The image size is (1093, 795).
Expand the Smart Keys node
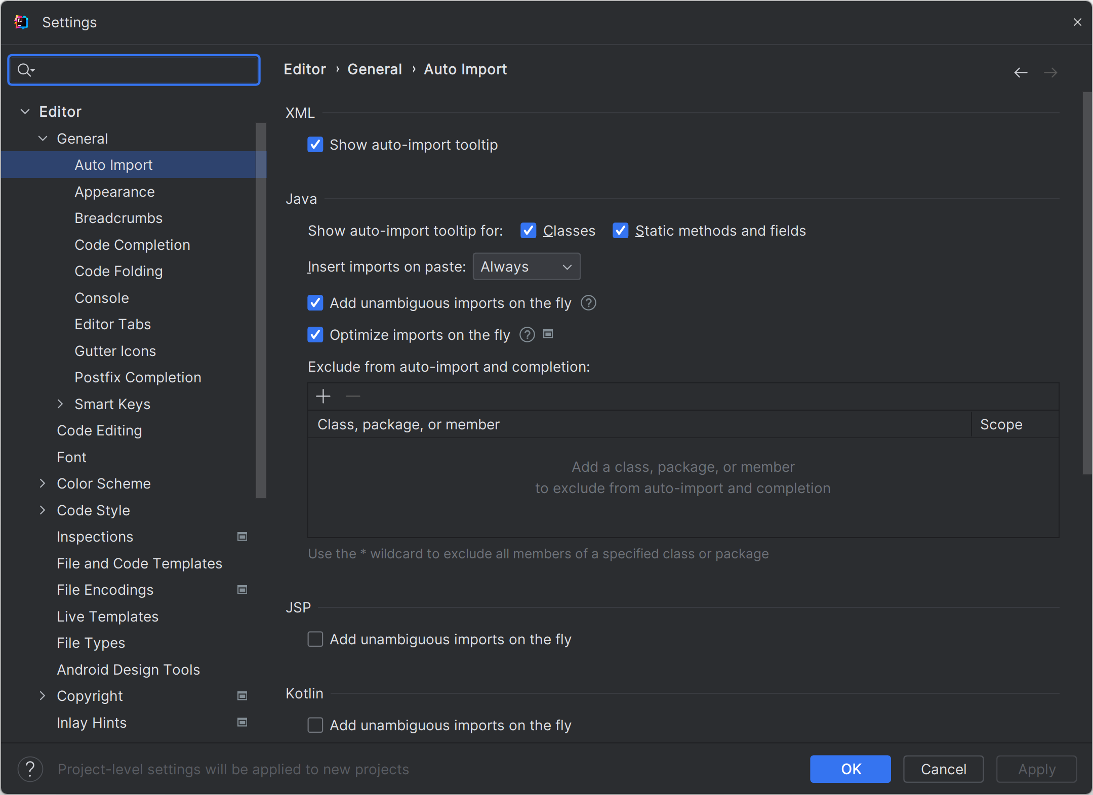(x=60, y=404)
